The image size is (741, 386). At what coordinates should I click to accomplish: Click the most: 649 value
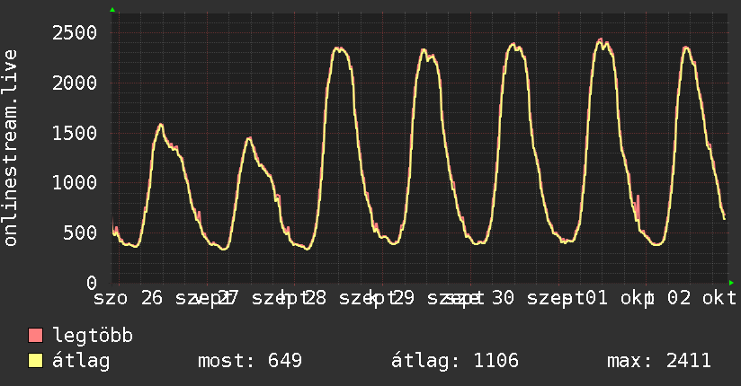coord(249,361)
